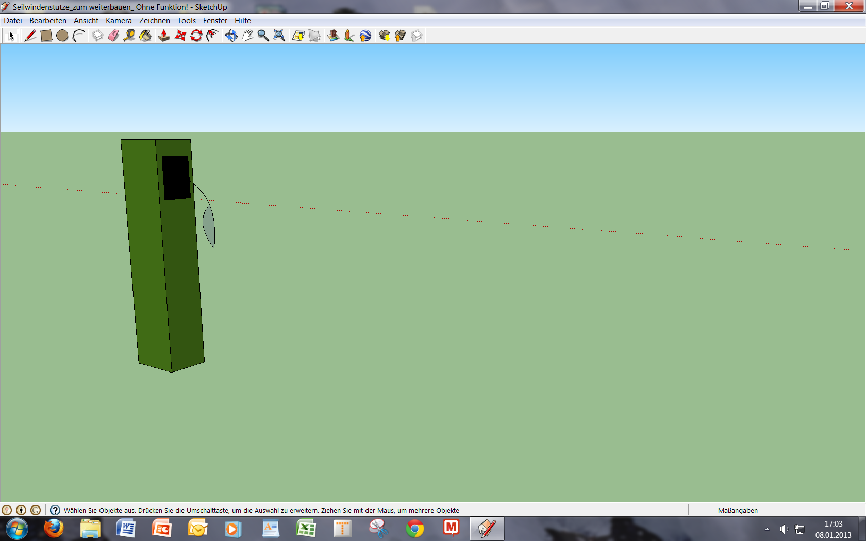Click the Add New Building icon
Image resolution: width=866 pixels, height=541 pixels.
coord(334,36)
